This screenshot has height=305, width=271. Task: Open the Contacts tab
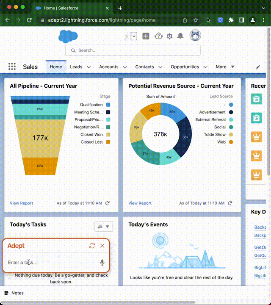coord(144,67)
